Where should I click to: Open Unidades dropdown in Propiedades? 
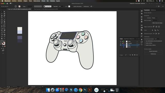tap(155, 18)
